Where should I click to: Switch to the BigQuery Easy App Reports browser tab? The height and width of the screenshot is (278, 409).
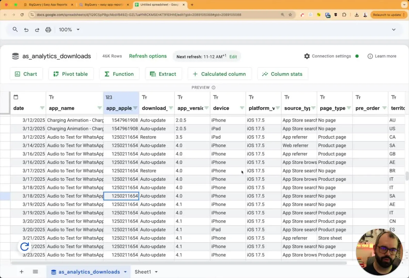tap(48, 5)
